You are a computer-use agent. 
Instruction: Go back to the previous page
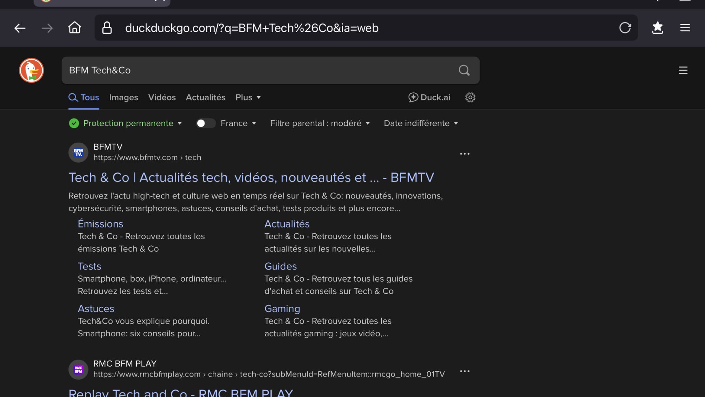click(20, 28)
